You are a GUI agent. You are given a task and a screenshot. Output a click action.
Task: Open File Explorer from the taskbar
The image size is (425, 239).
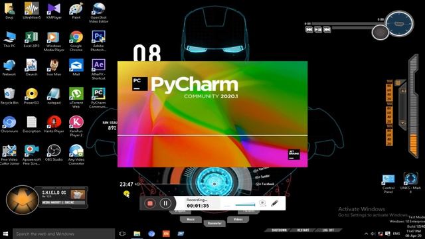[x=137, y=234]
